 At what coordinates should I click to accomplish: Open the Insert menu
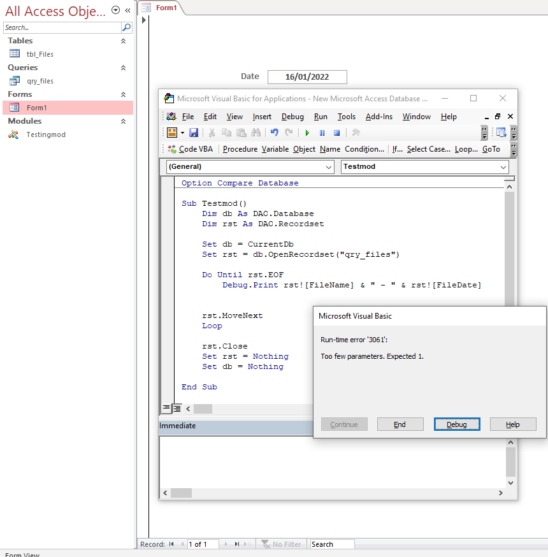point(262,117)
